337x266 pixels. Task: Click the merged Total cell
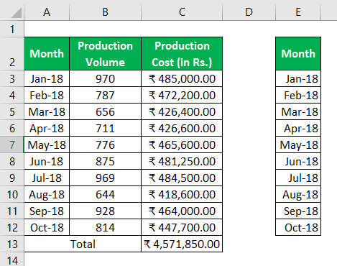point(83,244)
